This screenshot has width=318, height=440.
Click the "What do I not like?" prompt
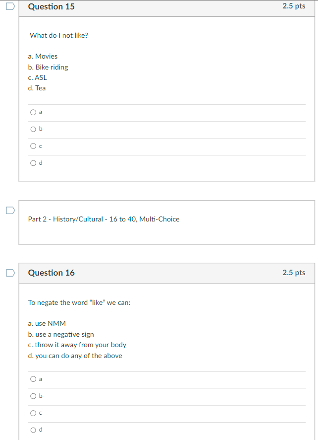[x=59, y=35]
